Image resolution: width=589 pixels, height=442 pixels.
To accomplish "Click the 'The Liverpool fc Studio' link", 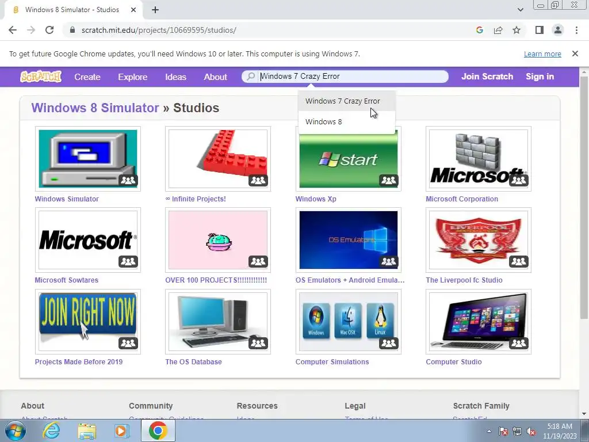I will pyautogui.click(x=464, y=280).
